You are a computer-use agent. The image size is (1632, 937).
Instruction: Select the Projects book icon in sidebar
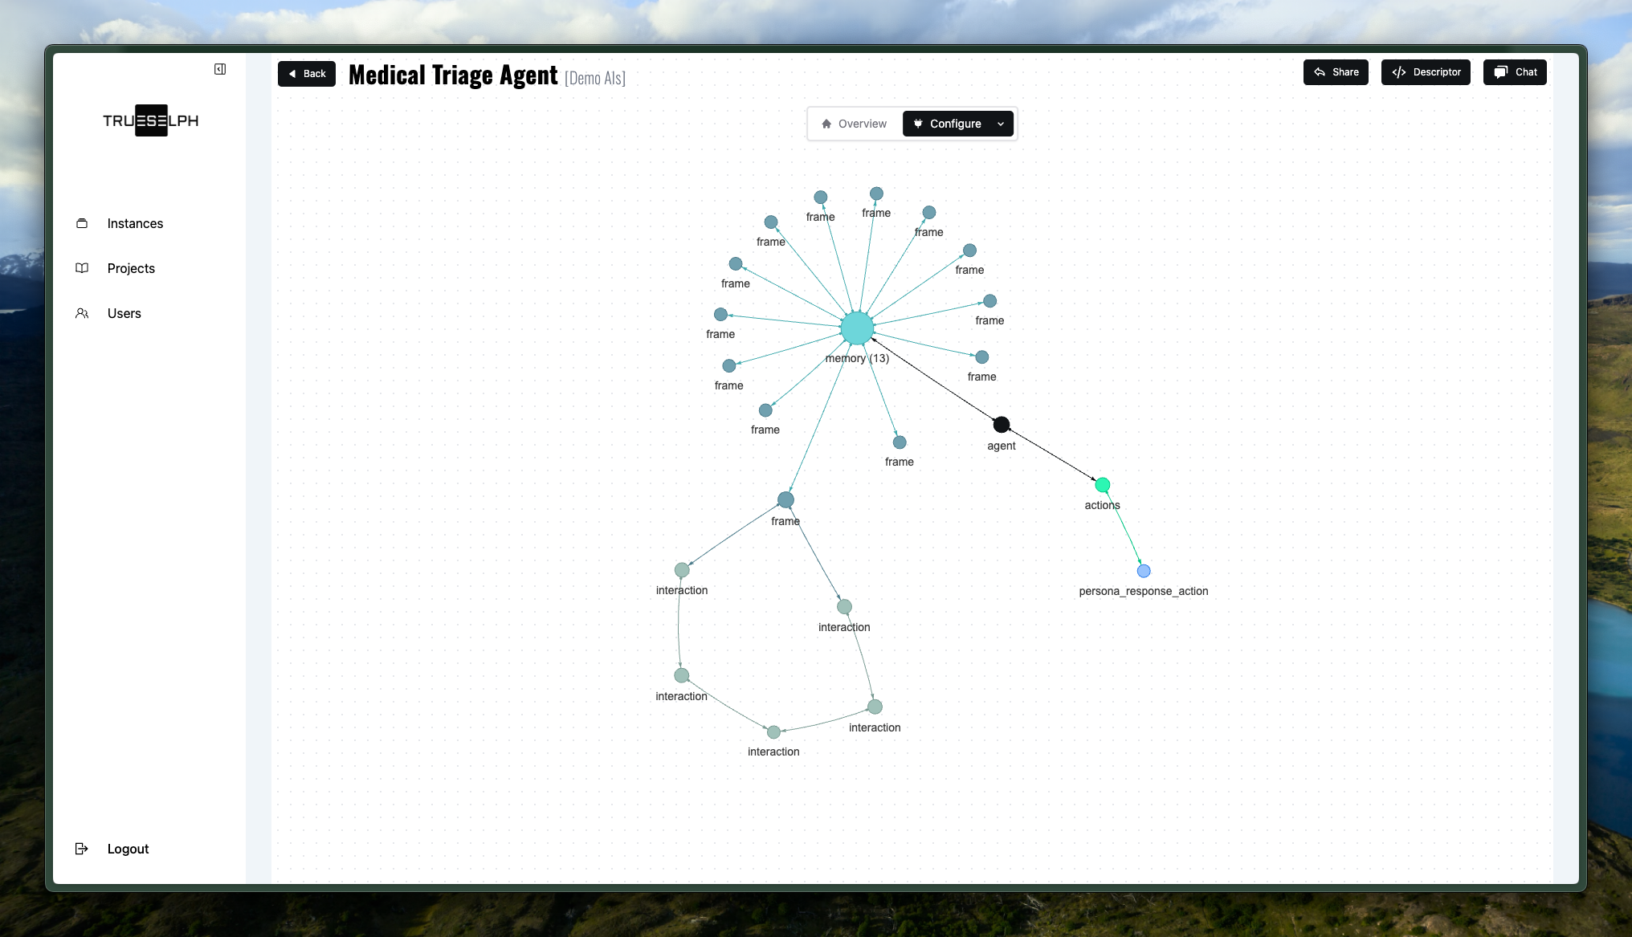click(x=83, y=268)
